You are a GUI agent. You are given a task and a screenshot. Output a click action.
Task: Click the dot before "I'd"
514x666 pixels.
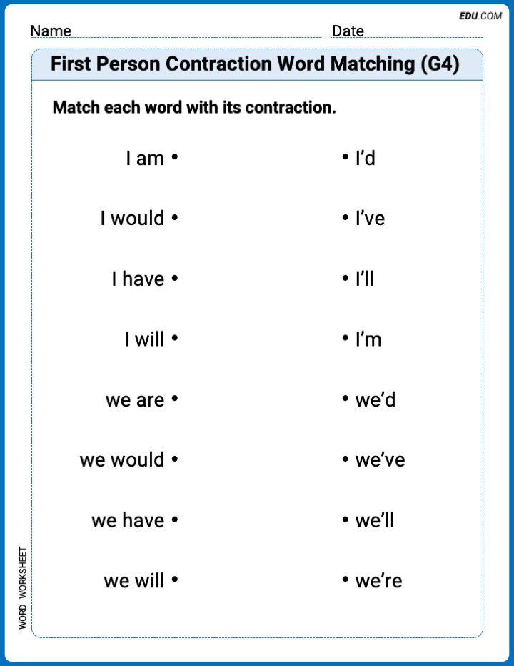pyautogui.click(x=346, y=157)
